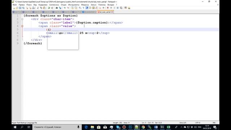Open Find with the binoculars icon

click(57, 8)
